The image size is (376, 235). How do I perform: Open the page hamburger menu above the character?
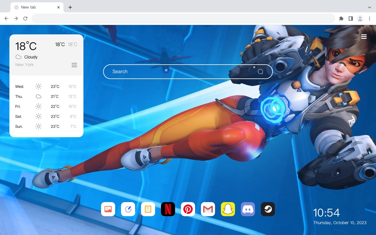click(x=364, y=36)
